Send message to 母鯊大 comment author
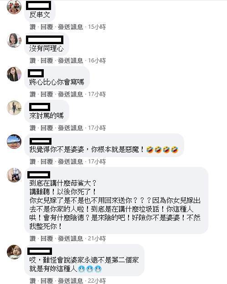Screen dimensions: 227x284 70,238
